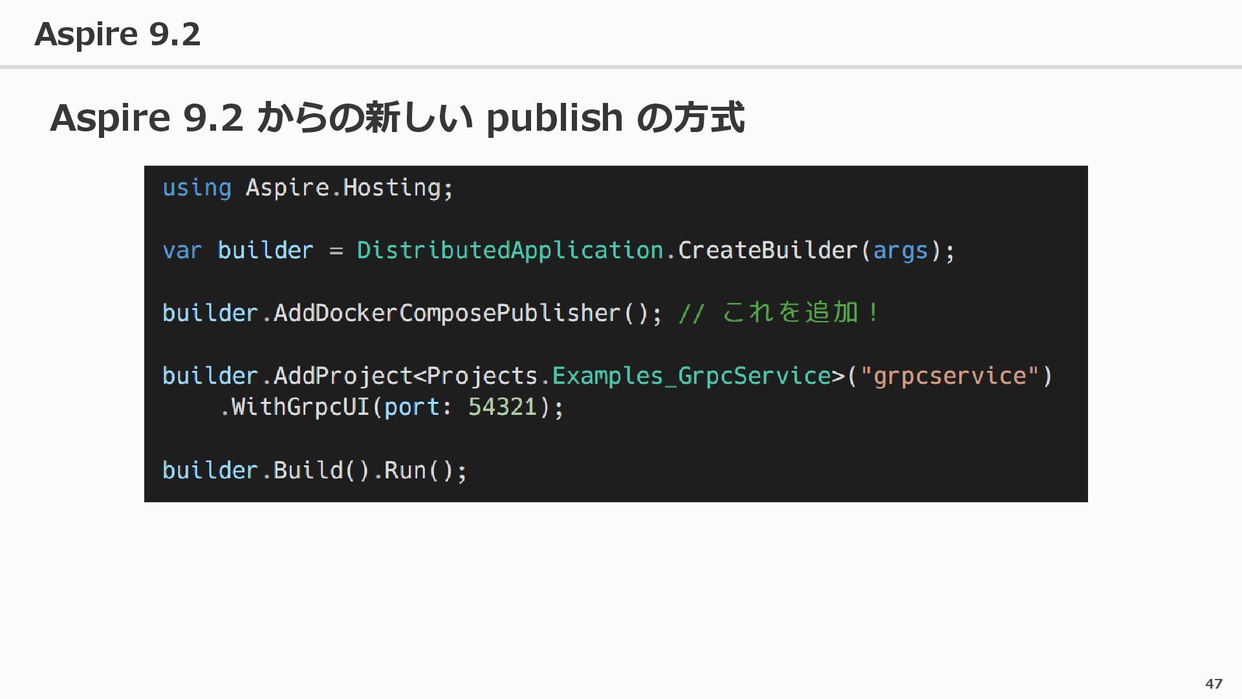
Task: Click 'builder.Build().Run();' last code line
Action: click(x=314, y=471)
